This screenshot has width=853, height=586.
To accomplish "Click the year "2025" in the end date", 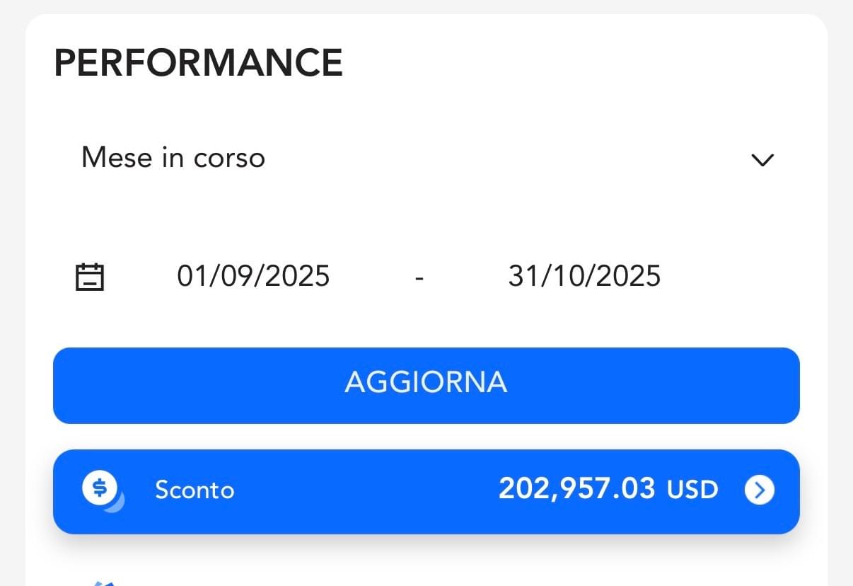I will click(x=626, y=276).
